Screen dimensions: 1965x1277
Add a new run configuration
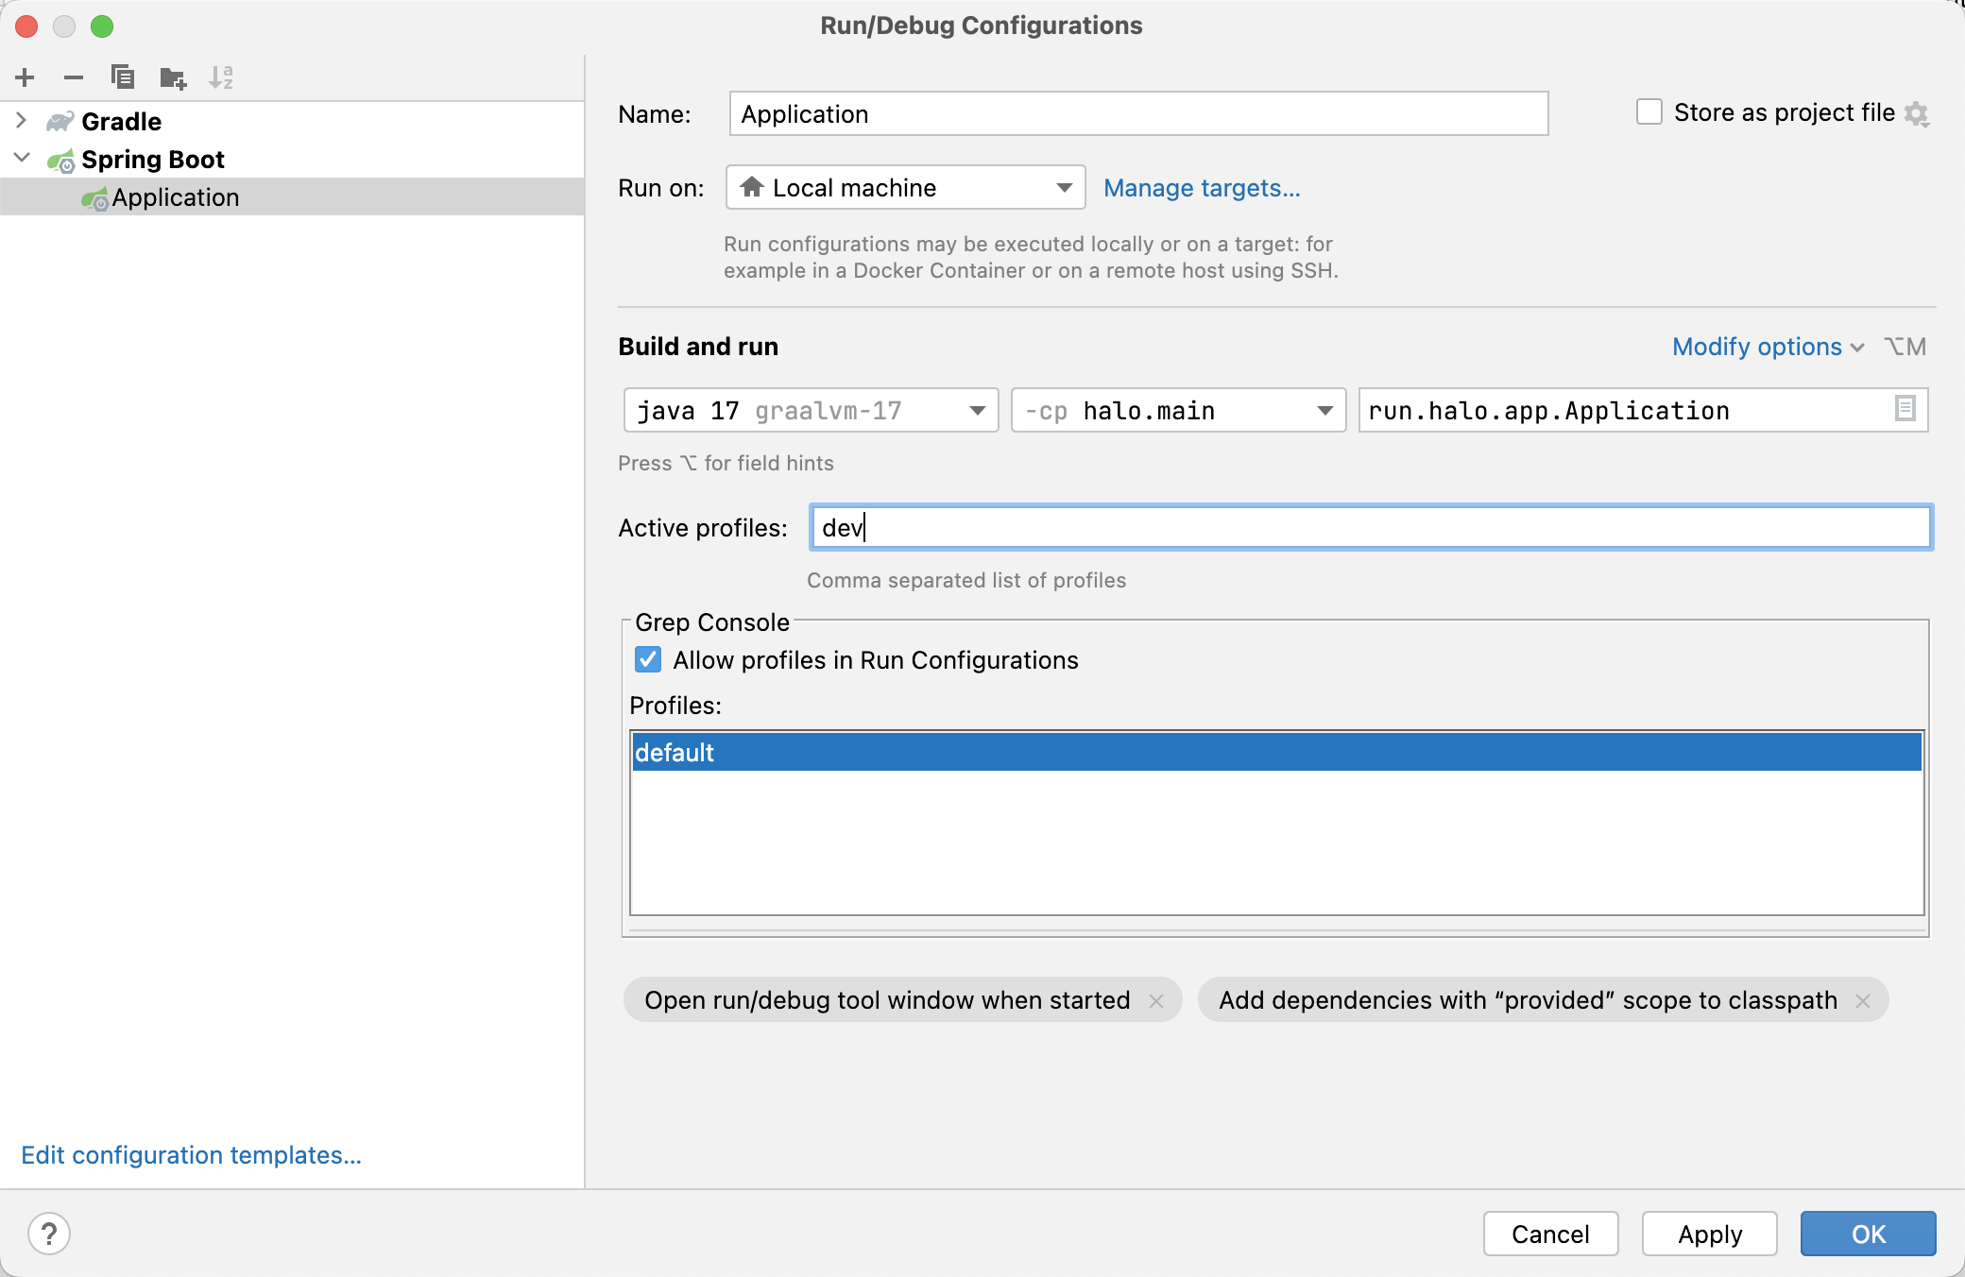[25, 77]
